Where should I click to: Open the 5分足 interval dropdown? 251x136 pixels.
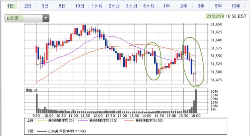pos(27,18)
